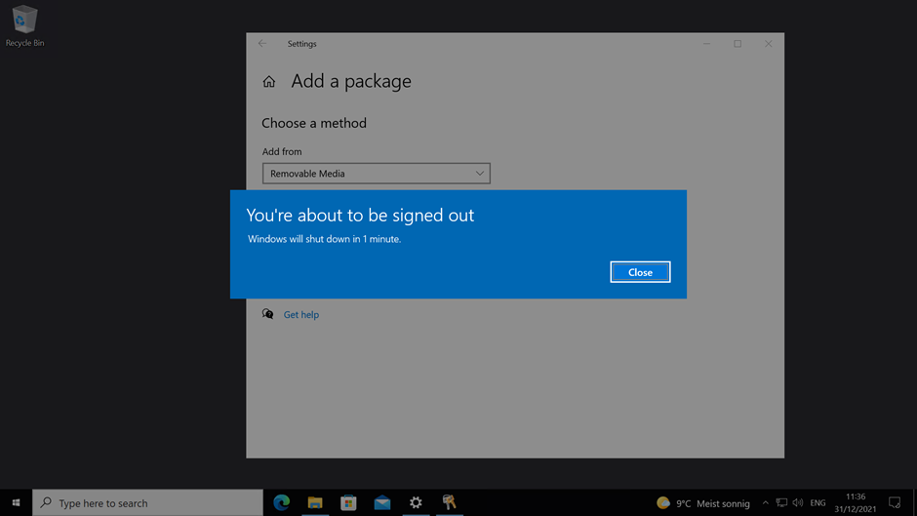
Task: Open volume control speaker icon
Action: click(x=798, y=502)
